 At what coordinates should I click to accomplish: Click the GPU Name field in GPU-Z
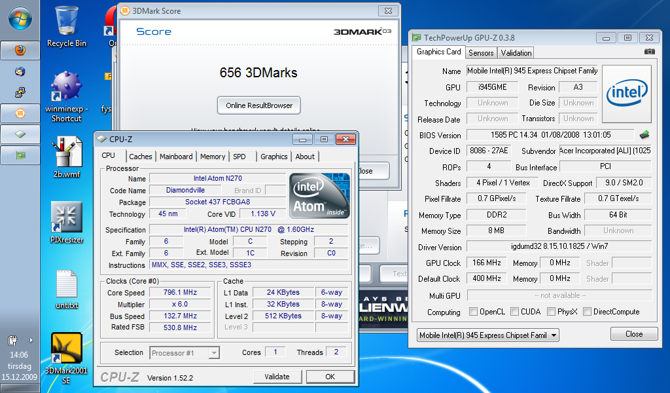533,71
